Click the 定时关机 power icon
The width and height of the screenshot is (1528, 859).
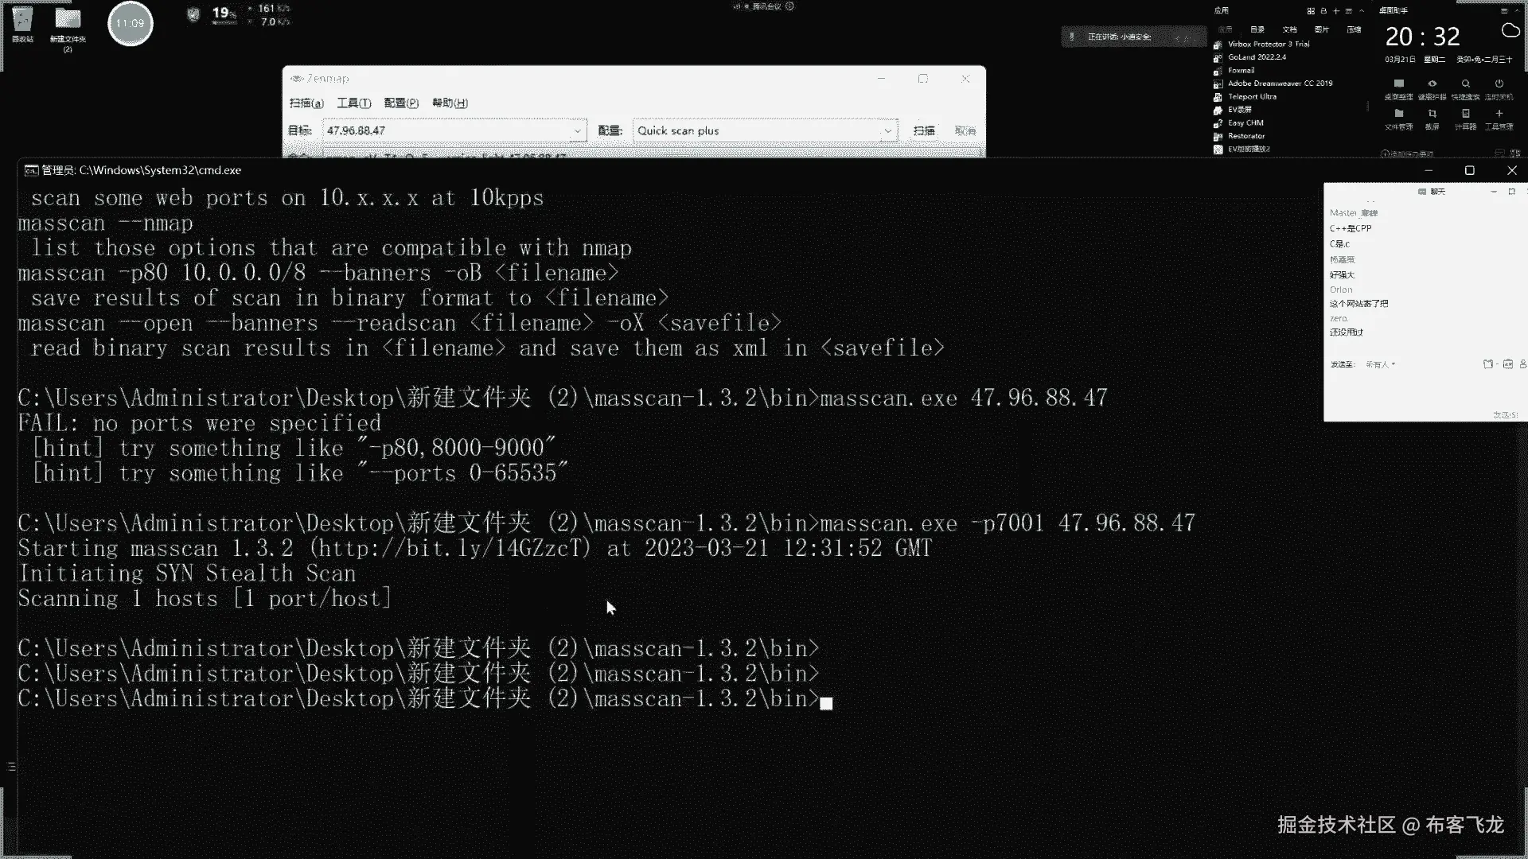[1499, 84]
